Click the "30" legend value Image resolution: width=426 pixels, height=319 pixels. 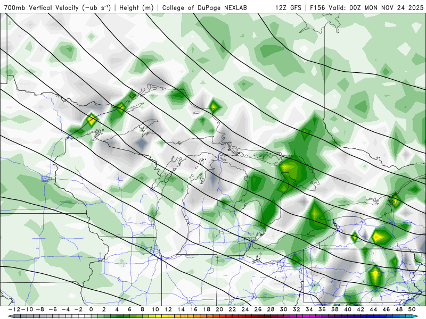pos(283,309)
